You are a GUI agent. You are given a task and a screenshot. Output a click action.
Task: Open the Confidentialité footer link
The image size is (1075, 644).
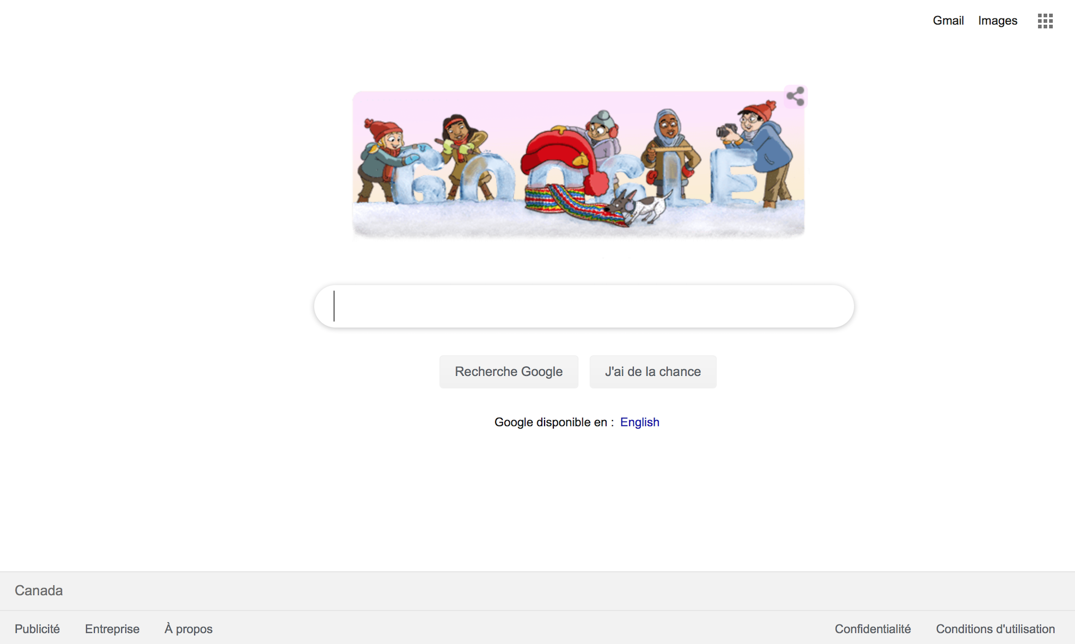pos(873,629)
